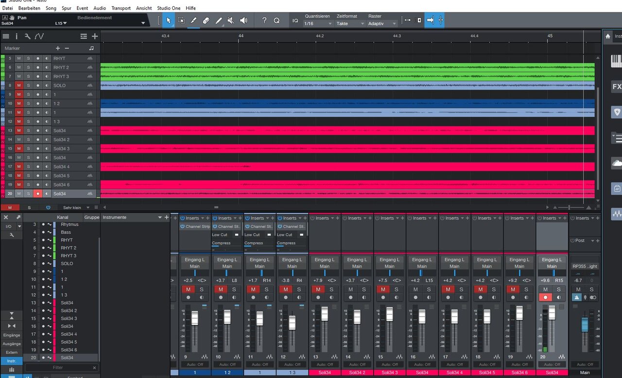622x378 pixels.
Task: Click the pan slider of channel 19
Action: click(519, 273)
